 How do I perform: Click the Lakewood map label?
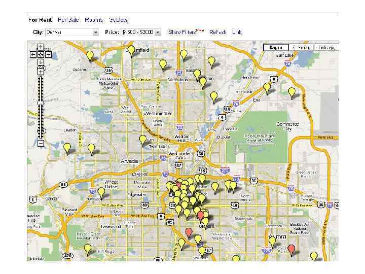[x=111, y=226]
